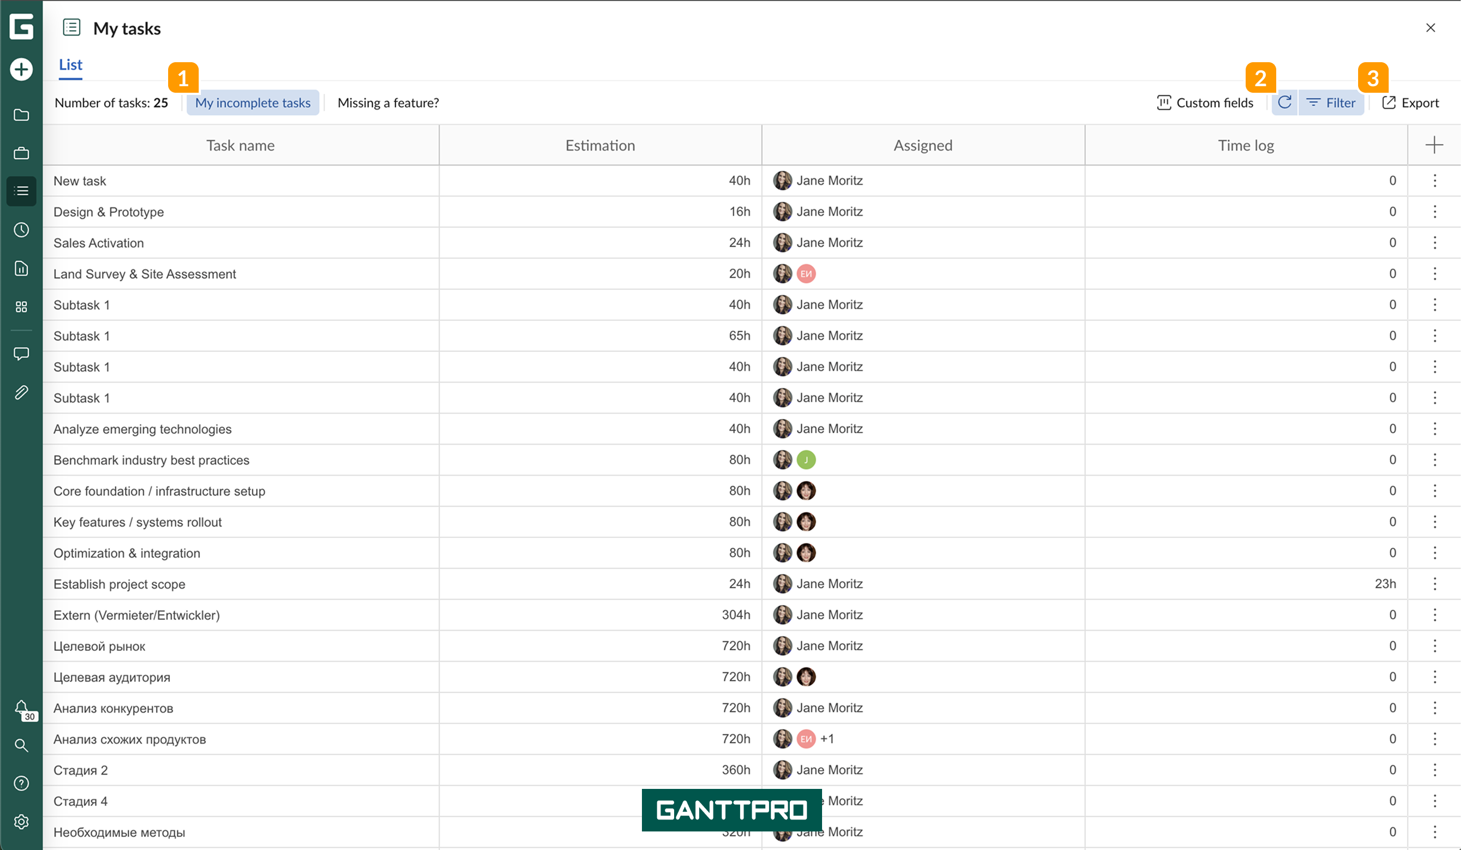Viewport: 1464px width, 850px height.
Task: Click the plus create button in sidebar
Action: pos(21,70)
